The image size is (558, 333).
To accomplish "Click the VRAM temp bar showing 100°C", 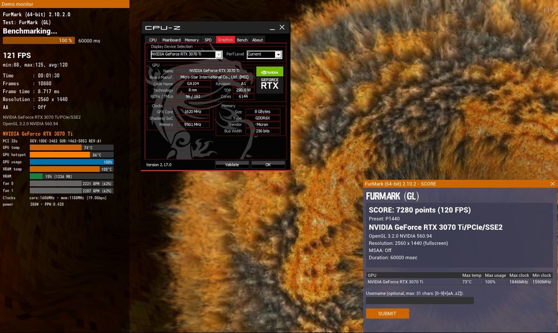I will click(71, 169).
